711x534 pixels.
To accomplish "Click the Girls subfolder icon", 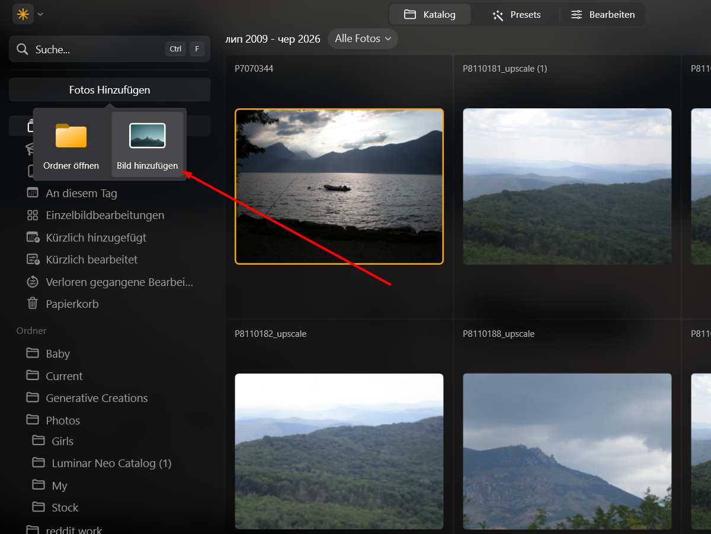I will [39, 441].
